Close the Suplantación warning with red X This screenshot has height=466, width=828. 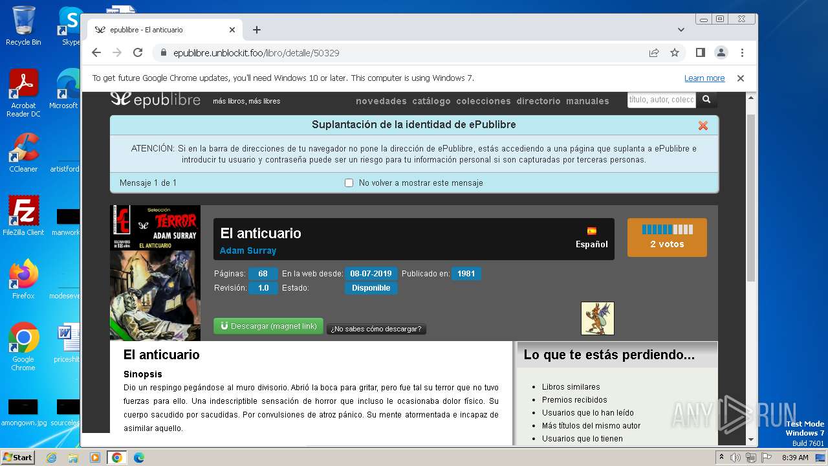pyautogui.click(x=703, y=126)
